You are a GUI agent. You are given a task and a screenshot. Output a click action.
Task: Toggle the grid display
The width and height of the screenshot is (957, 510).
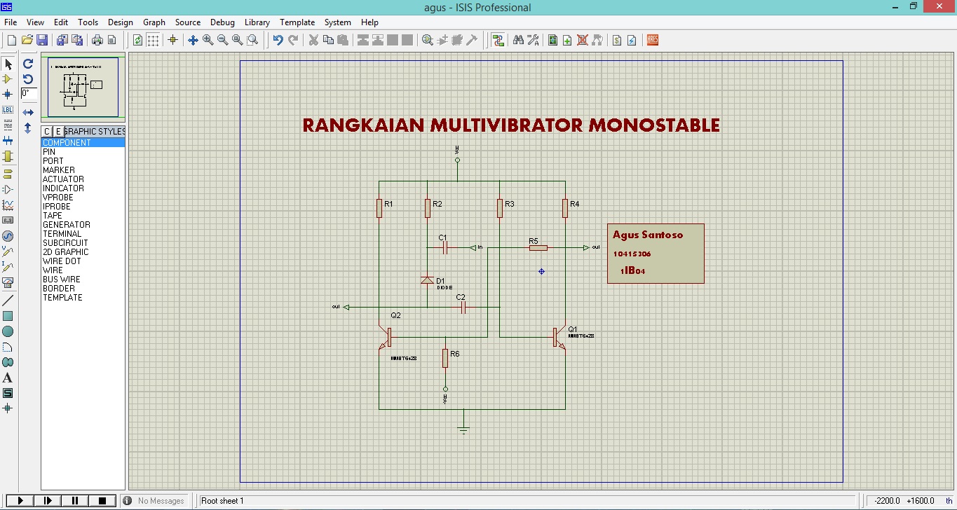click(x=152, y=40)
